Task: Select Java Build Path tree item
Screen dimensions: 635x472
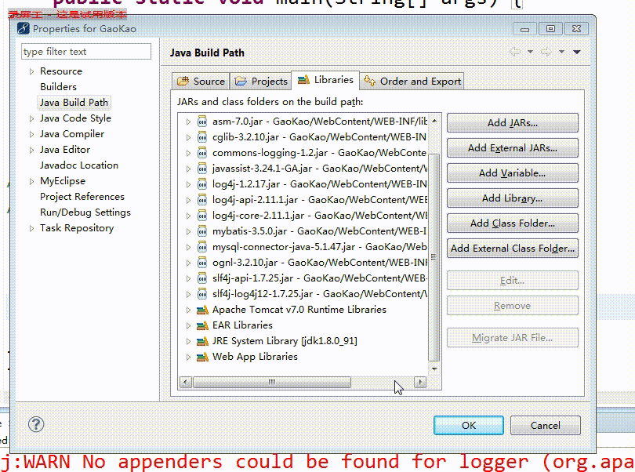Action: pyautogui.click(x=74, y=103)
